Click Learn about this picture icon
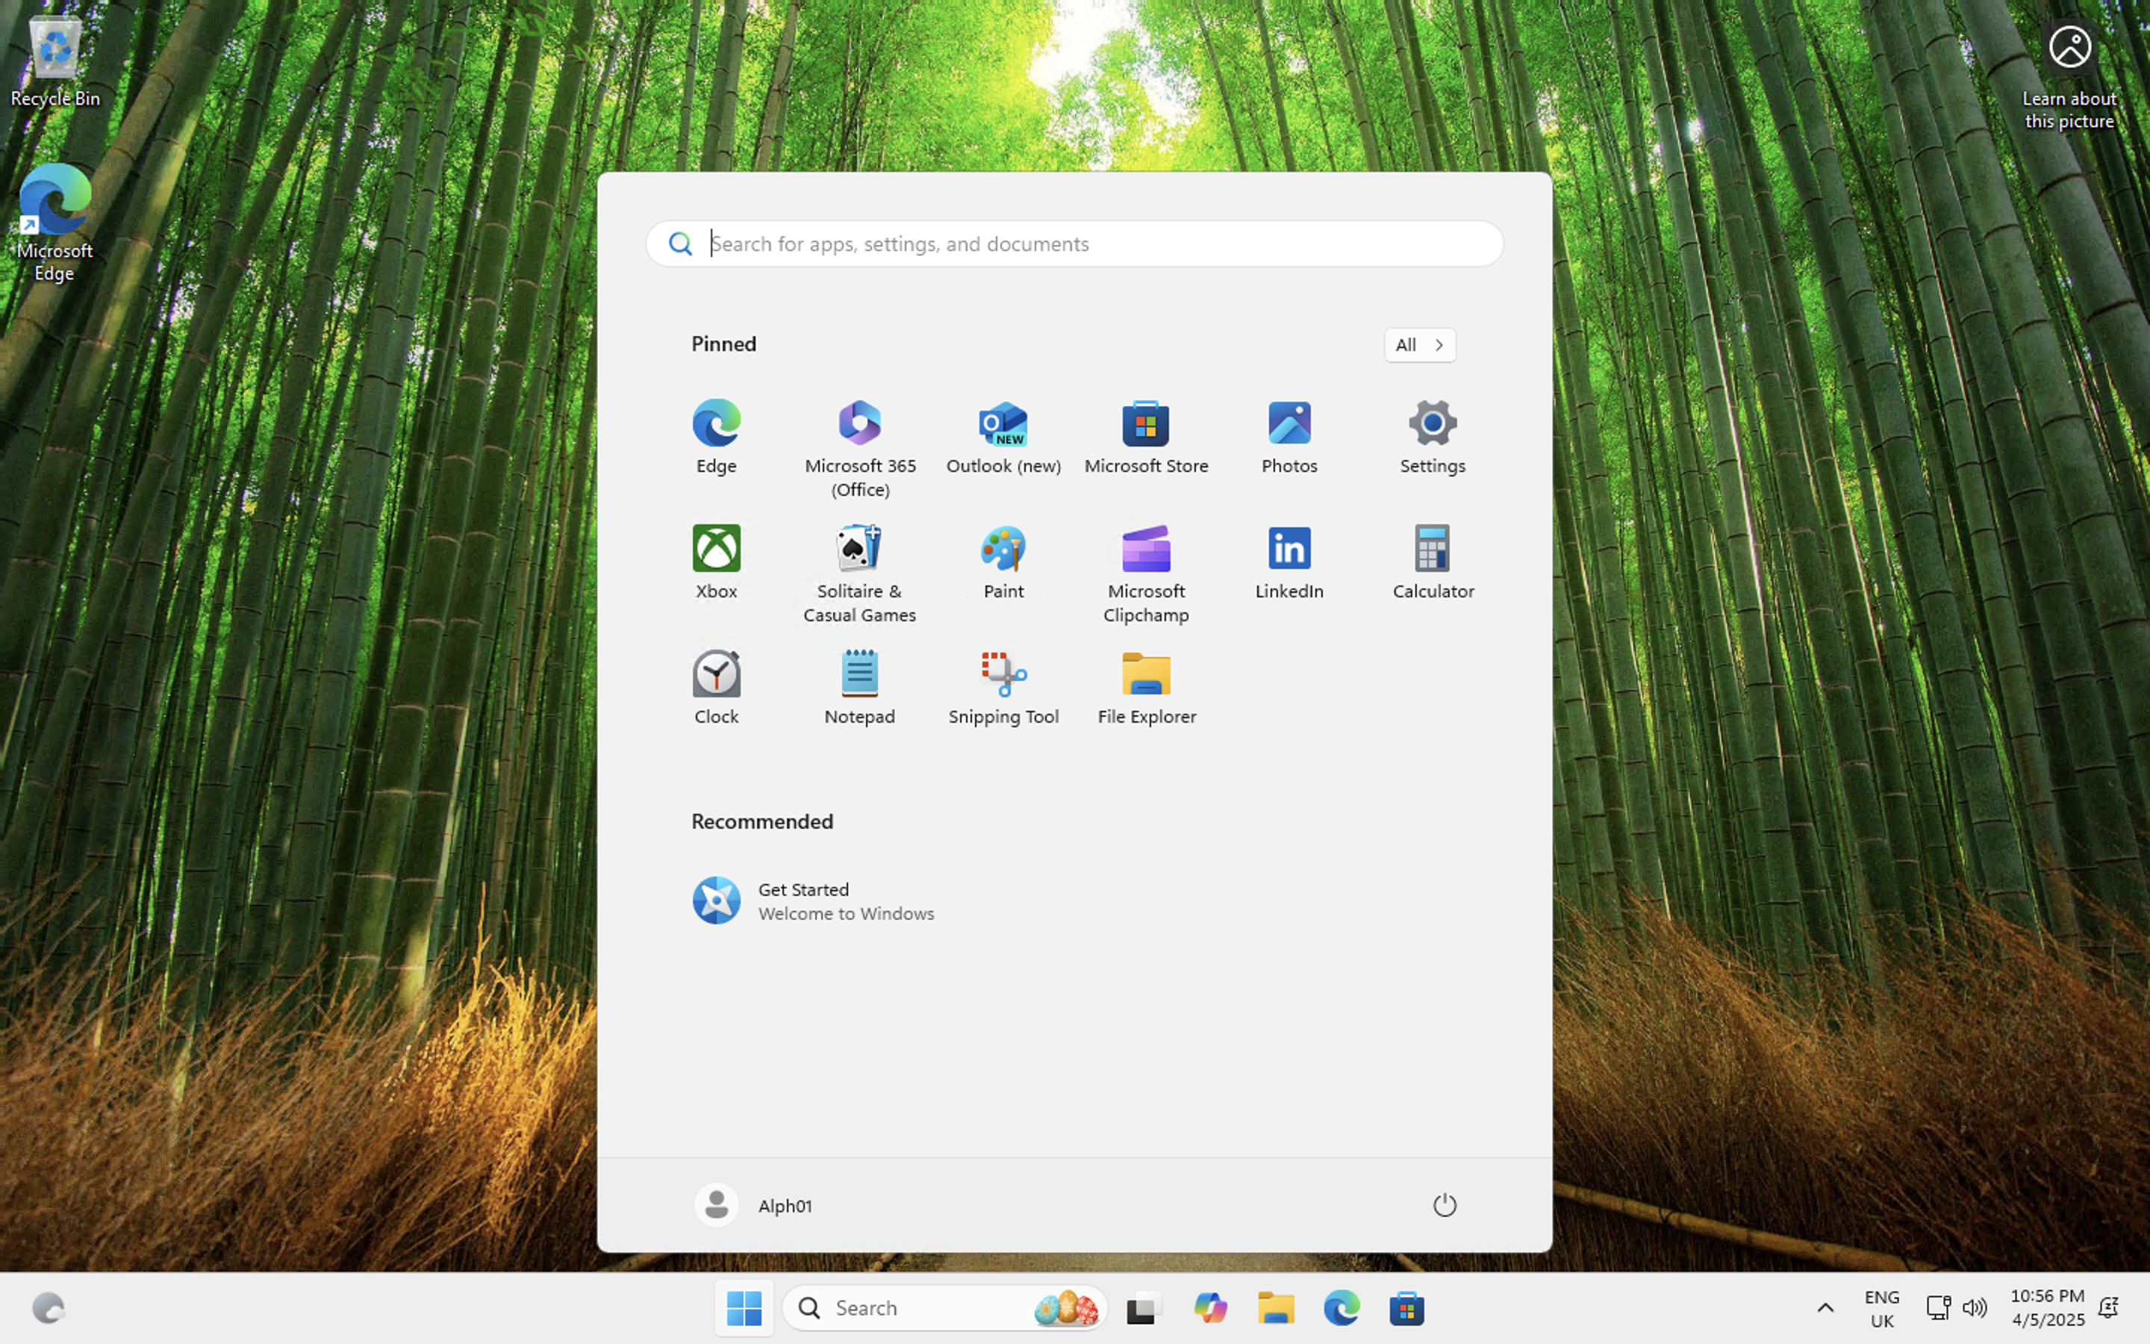The height and width of the screenshot is (1344, 2150). point(2069,76)
